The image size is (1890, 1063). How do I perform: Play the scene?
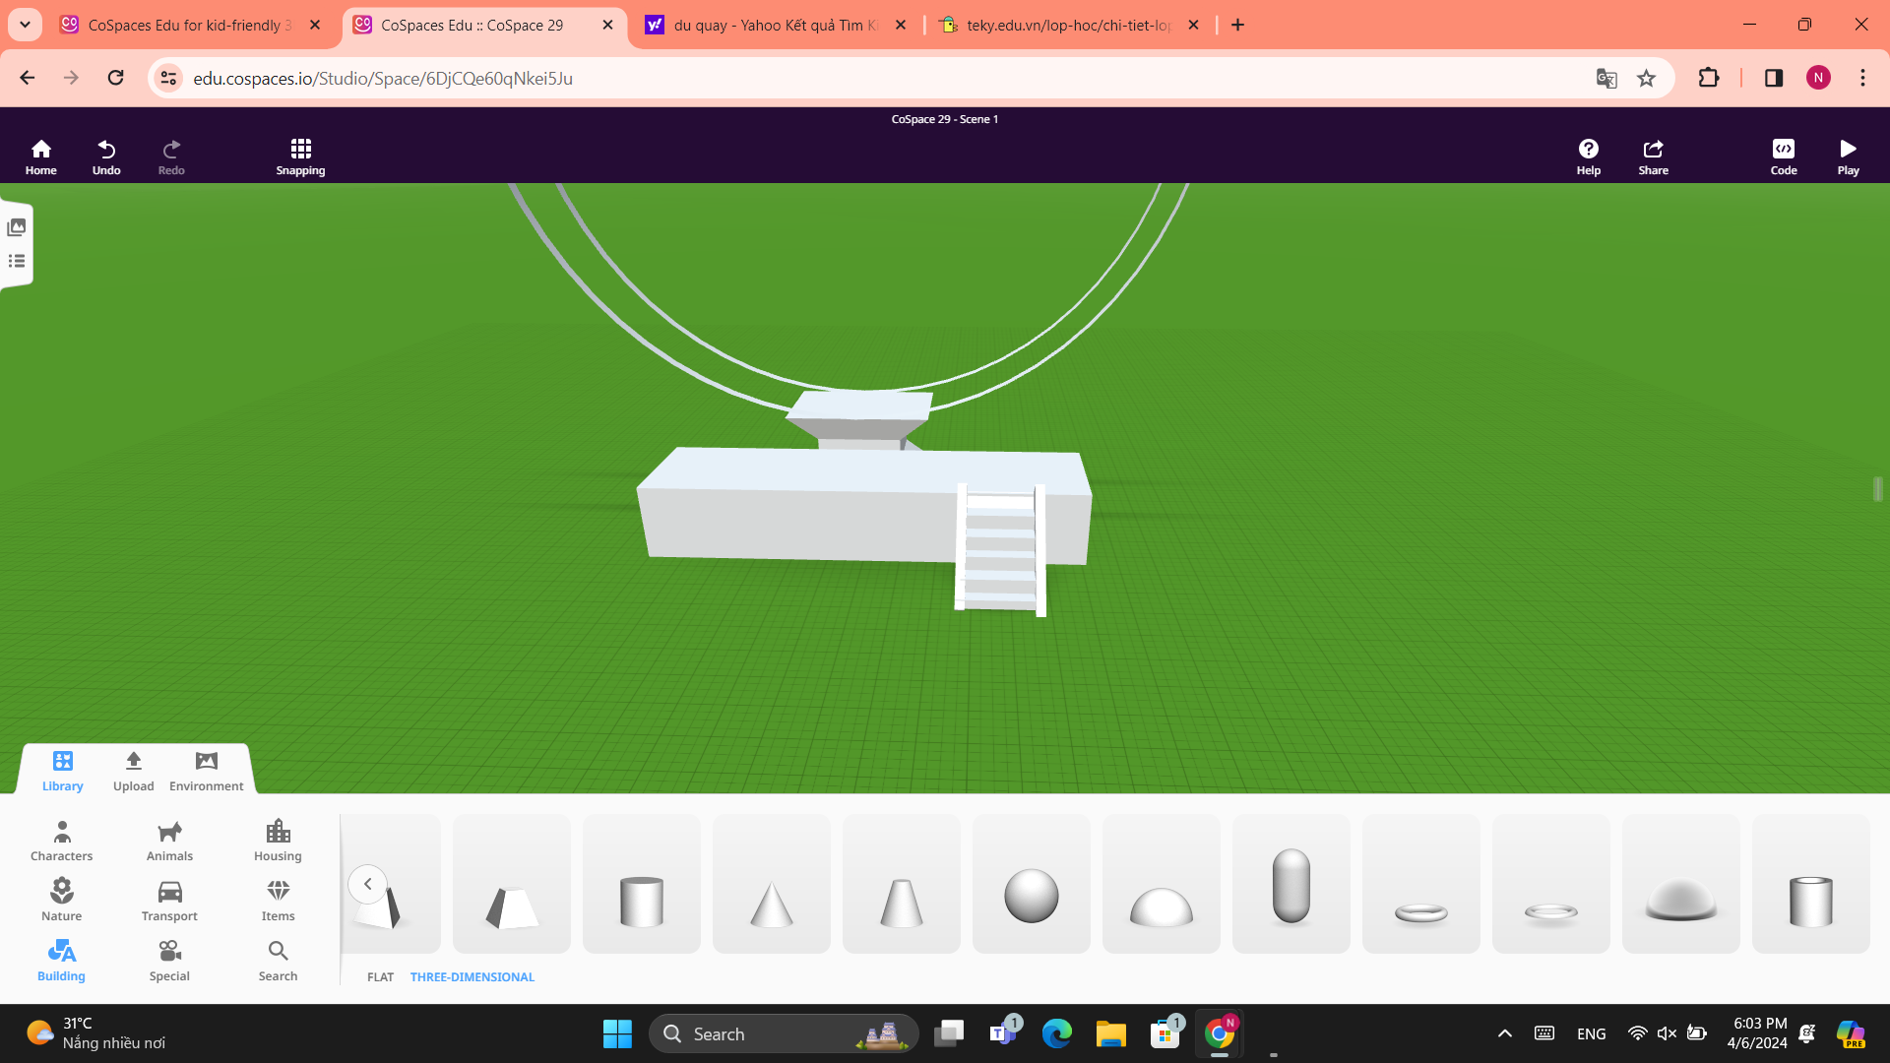pos(1848,156)
